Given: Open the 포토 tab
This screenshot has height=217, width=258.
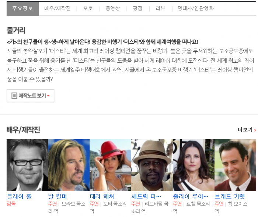Looking at the screenshot, I should click(x=88, y=8).
